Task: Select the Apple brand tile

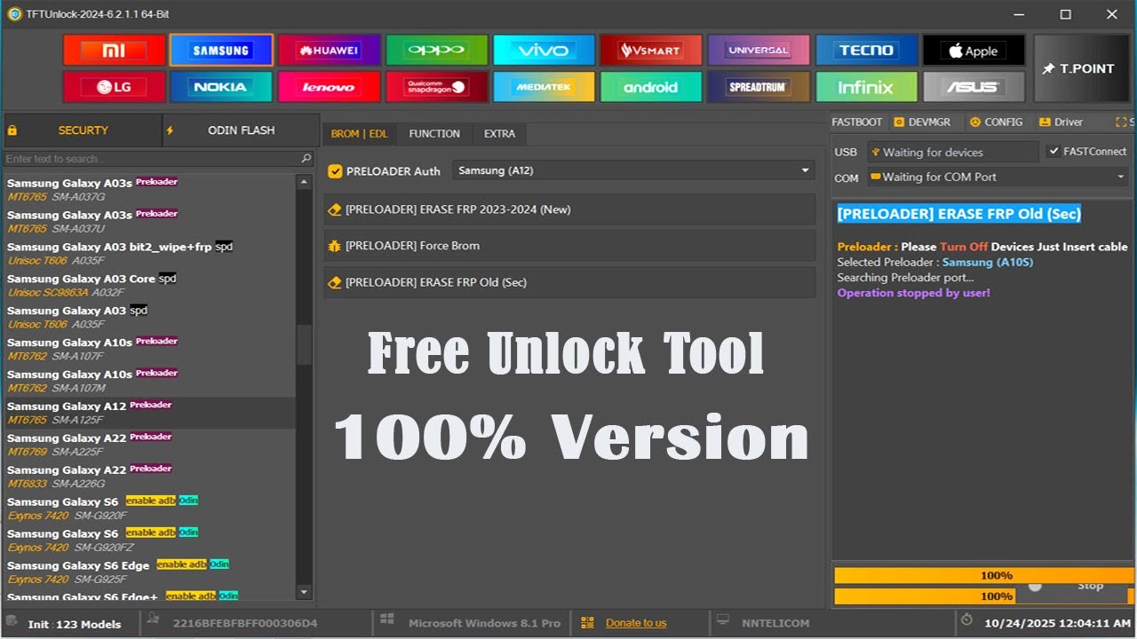Action: pyautogui.click(x=974, y=50)
